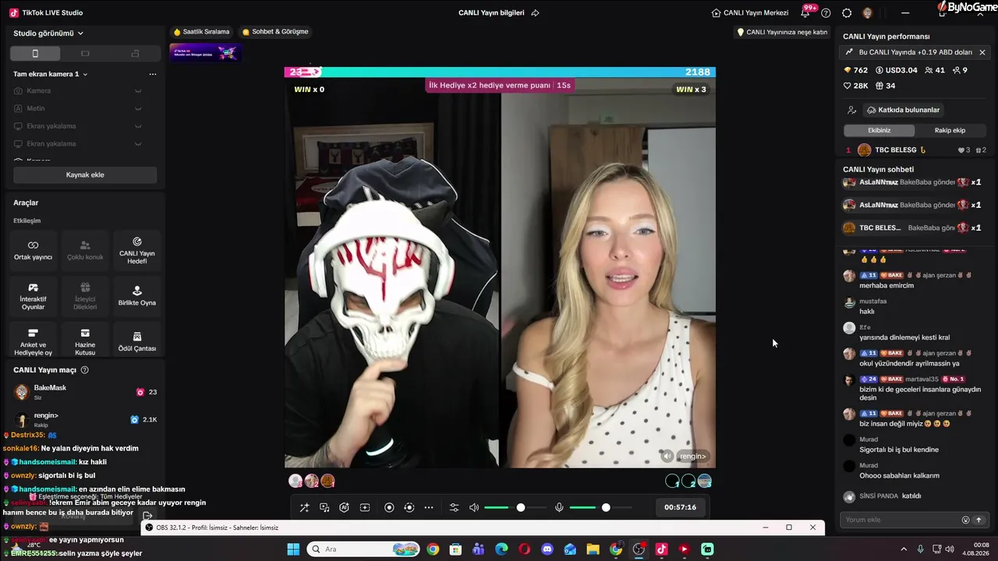Click share arrow beside CANLI Yayın bilgileri
Screen dimensions: 998x561
tap(535, 12)
